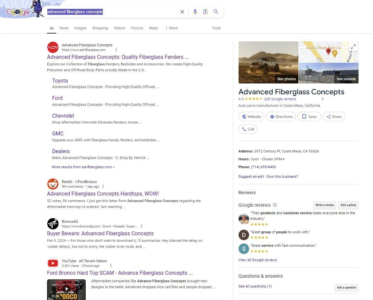373x300 pixels.
Task: Click the Call button
Action: 248,129
